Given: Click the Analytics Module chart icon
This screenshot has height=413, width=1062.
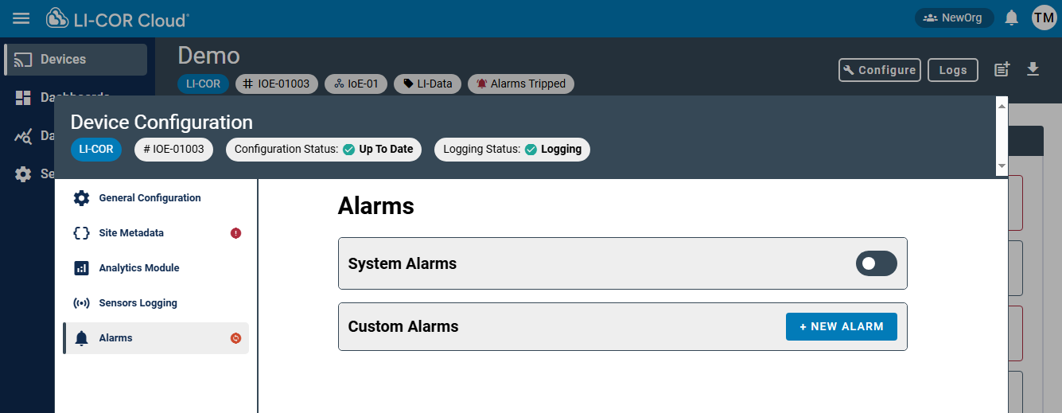Looking at the screenshot, I should pos(81,268).
